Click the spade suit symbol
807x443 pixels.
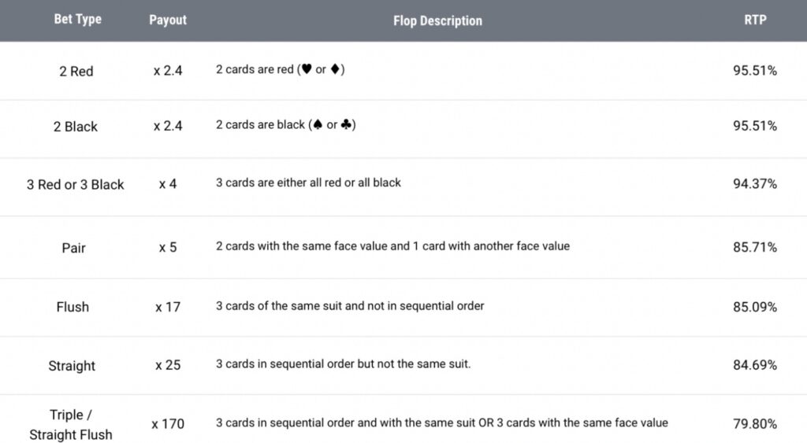click(316, 125)
